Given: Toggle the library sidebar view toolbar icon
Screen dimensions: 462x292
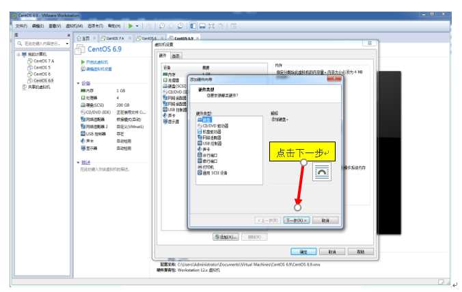Looking at the screenshot, I should point(193,26).
